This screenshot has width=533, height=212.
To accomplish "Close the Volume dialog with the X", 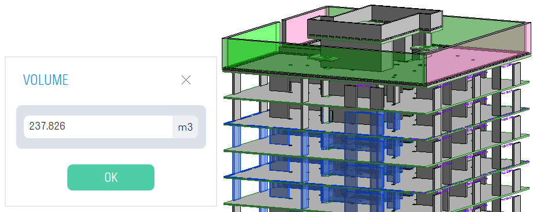I will [186, 80].
